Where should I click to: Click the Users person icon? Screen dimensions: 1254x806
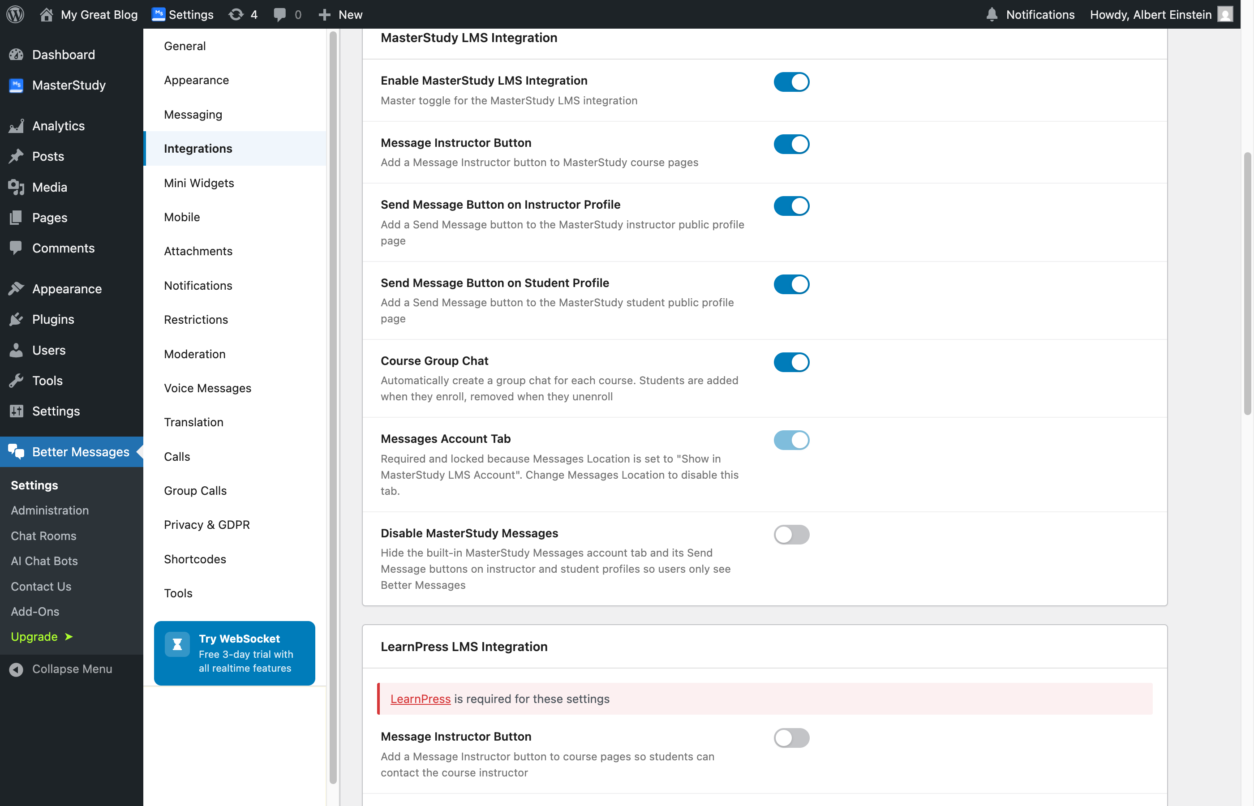16,350
